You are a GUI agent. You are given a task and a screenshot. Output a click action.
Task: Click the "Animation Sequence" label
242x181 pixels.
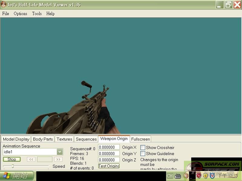click(x=21, y=146)
